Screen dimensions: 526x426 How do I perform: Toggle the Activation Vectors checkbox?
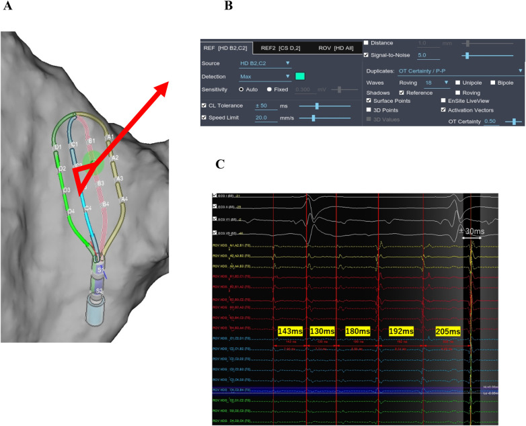[x=443, y=110]
